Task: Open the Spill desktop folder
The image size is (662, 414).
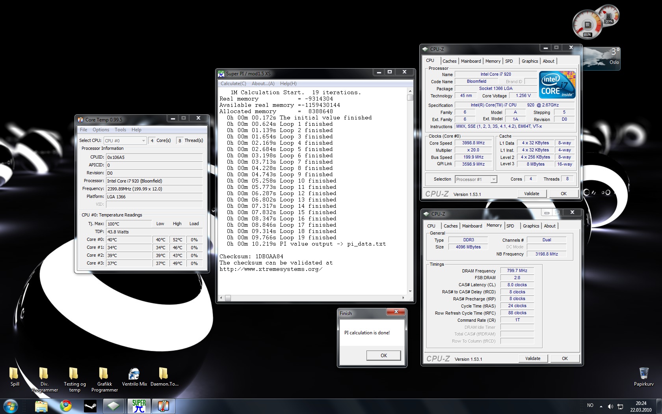Action: [15, 377]
